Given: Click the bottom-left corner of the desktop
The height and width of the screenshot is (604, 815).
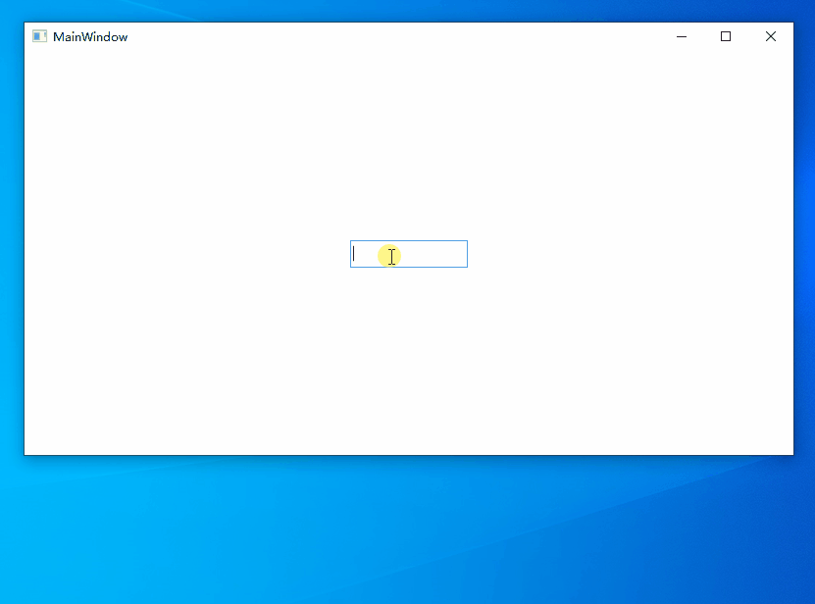Looking at the screenshot, I should [x=5, y=598].
